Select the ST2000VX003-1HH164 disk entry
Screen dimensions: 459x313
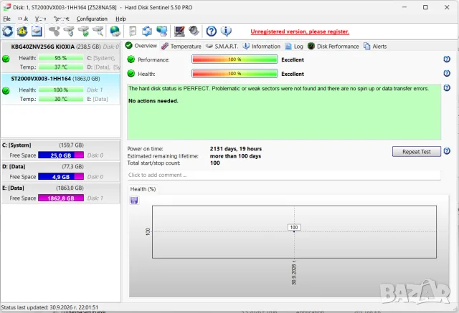pyautogui.click(x=61, y=89)
